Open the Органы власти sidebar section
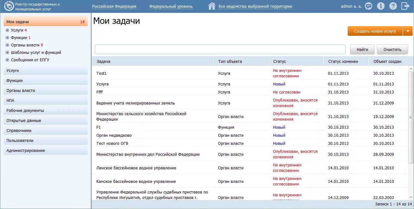414x209 pixels. pyautogui.click(x=46, y=91)
